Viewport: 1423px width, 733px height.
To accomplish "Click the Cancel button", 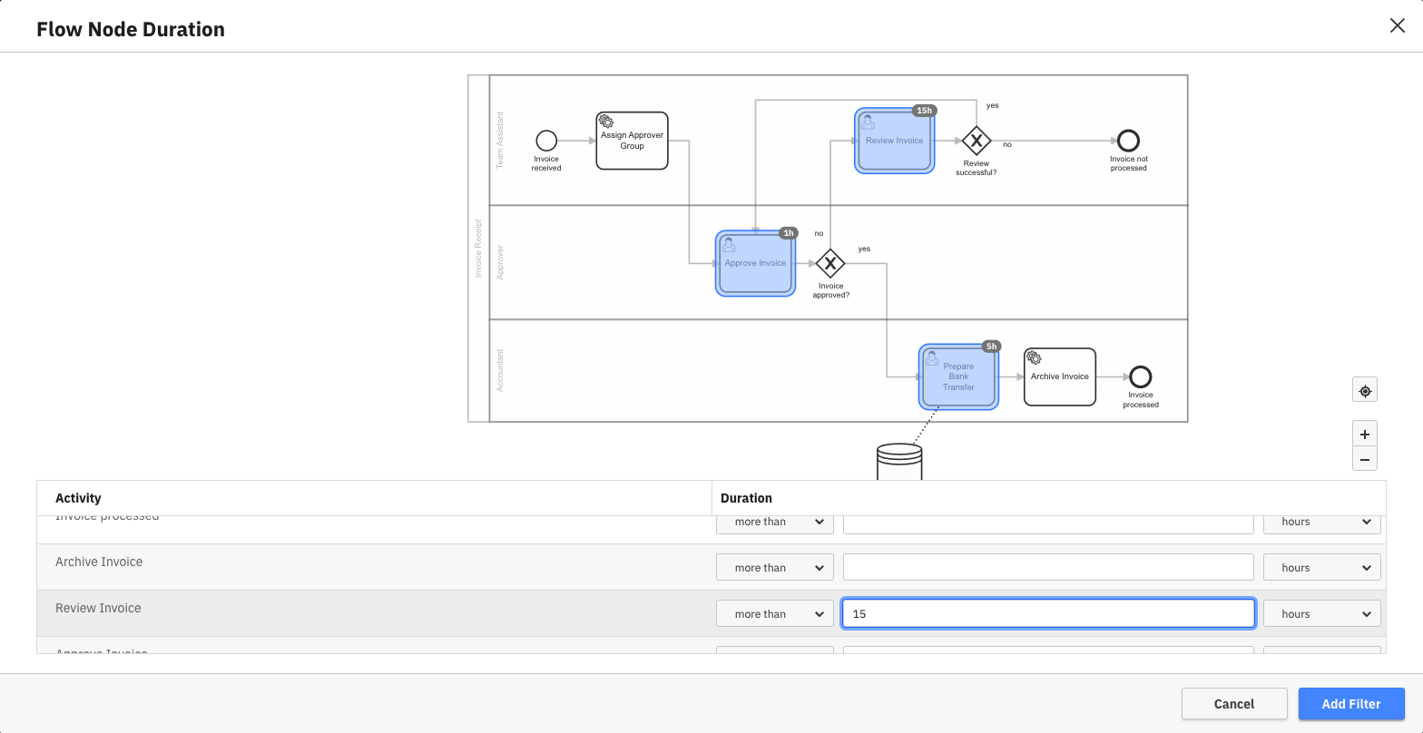I will click(x=1234, y=704).
